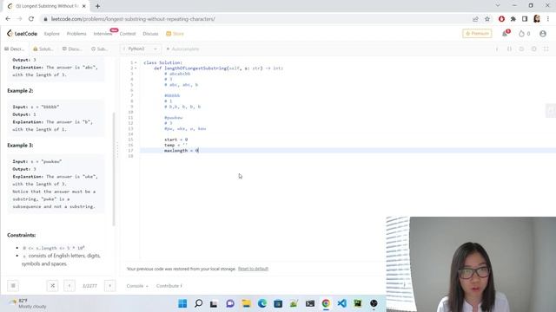556x312 pixels.
Task: Click the LeetCode logo
Action: (x=22, y=34)
